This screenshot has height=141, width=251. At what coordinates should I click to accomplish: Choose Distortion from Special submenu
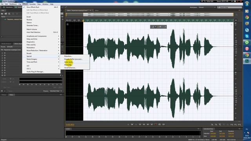(75, 56)
